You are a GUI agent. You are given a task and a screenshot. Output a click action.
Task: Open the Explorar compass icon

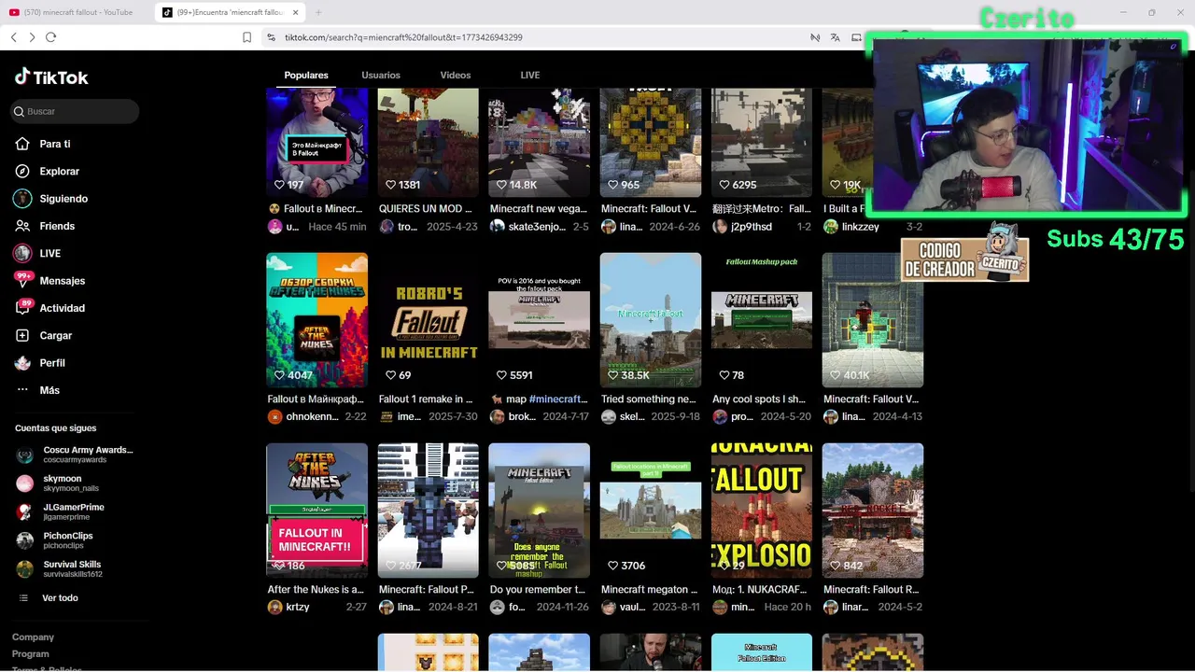(22, 171)
